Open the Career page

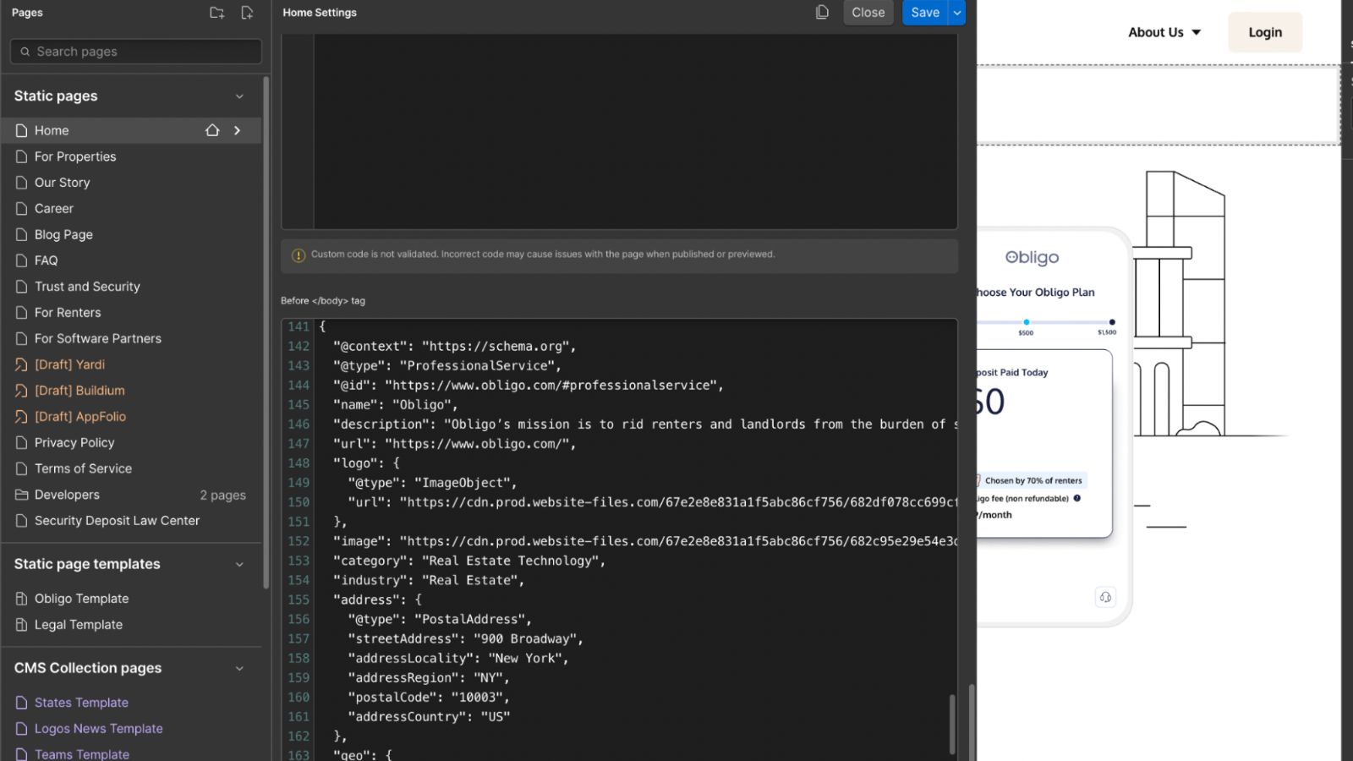point(131,208)
